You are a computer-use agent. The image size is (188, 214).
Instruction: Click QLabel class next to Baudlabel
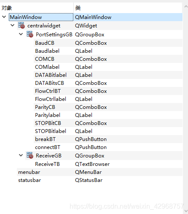[83, 51]
